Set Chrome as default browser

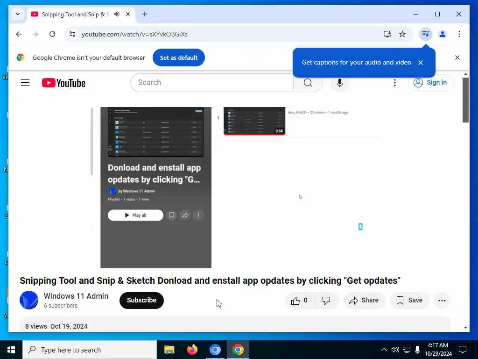(179, 57)
